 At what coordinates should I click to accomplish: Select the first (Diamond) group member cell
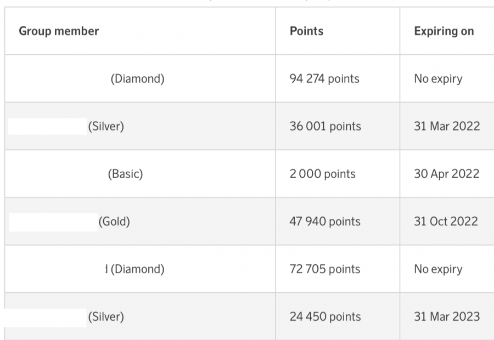click(x=137, y=79)
